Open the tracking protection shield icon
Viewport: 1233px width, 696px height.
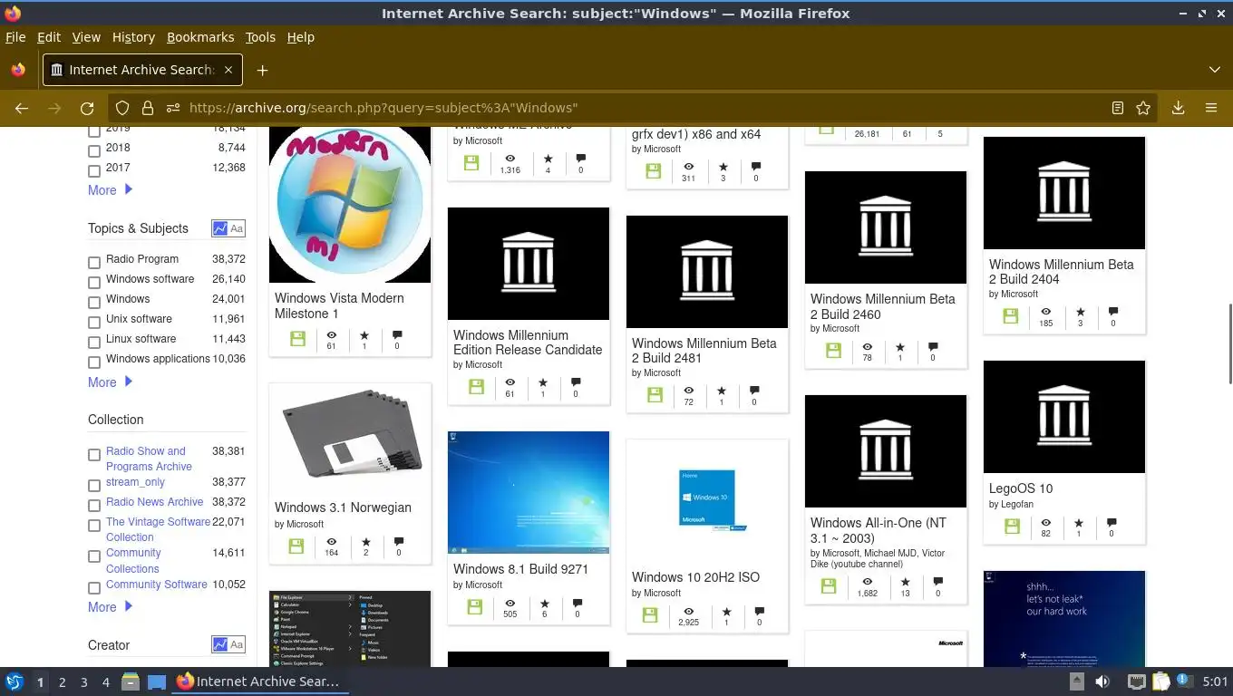click(x=122, y=108)
